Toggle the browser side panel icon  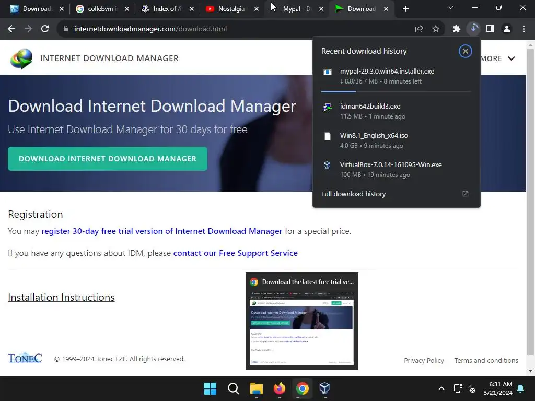(x=490, y=29)
